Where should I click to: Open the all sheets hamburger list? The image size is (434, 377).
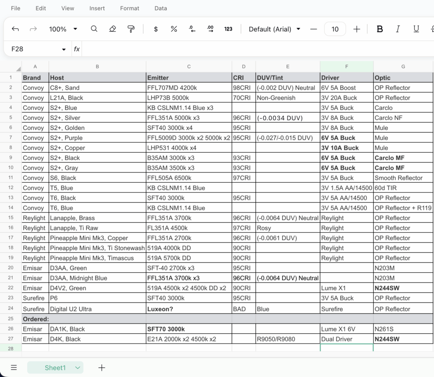(x=14, y=368)
